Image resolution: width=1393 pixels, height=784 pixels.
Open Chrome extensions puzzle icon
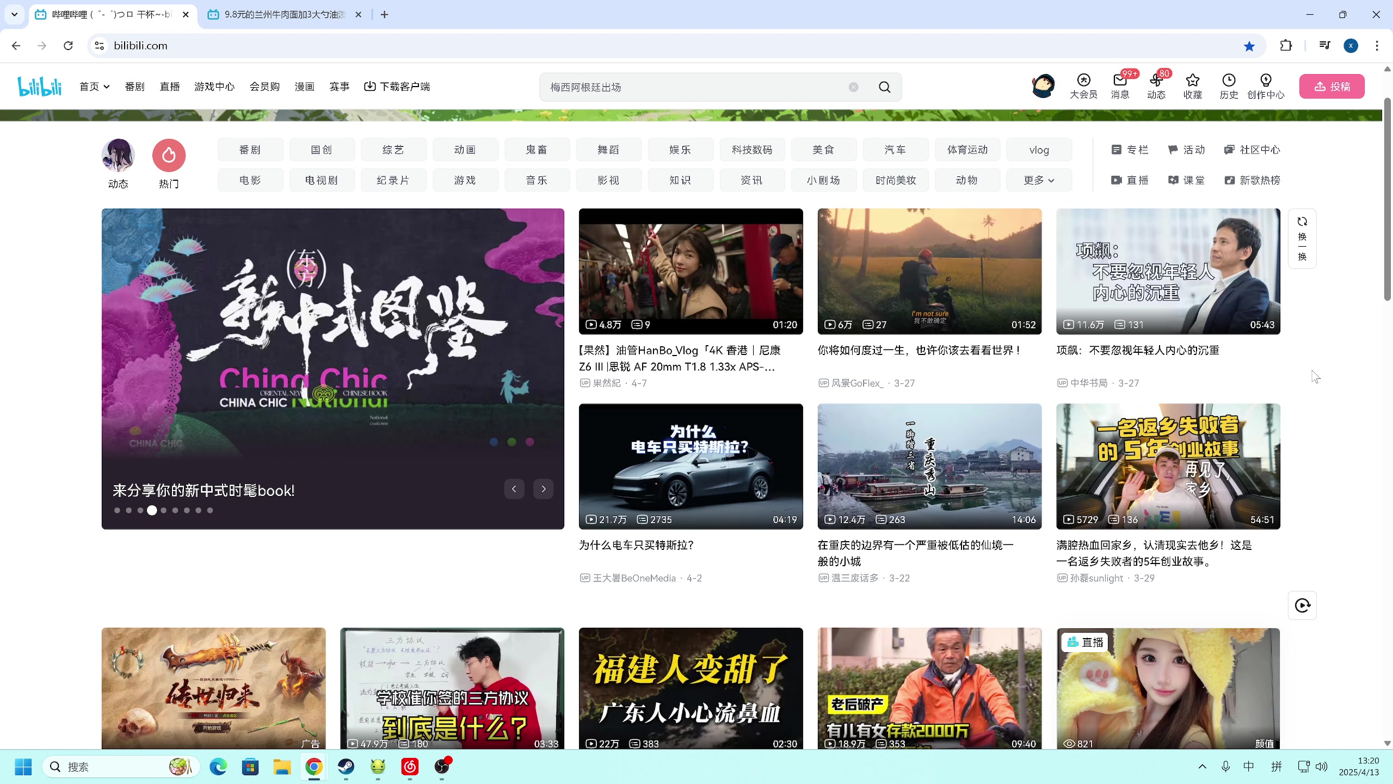(x=1286, y=46)
